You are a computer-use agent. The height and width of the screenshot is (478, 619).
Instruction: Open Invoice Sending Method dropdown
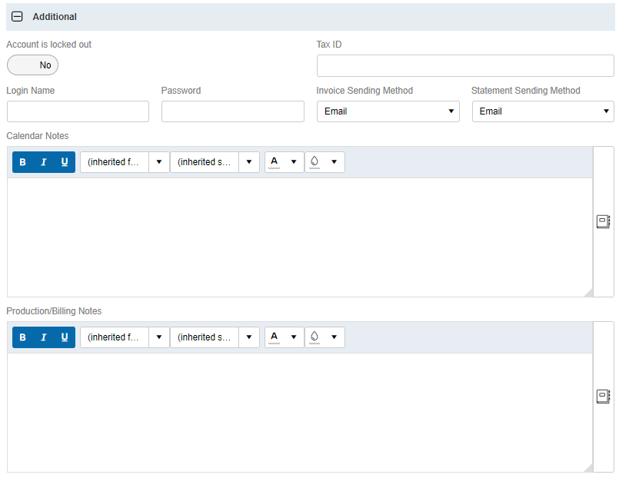coord(388,111)
